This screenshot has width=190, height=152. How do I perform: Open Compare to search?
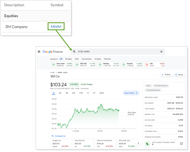[x=59, y=136]
